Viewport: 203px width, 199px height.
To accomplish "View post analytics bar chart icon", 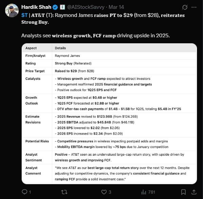I will 144,192.
